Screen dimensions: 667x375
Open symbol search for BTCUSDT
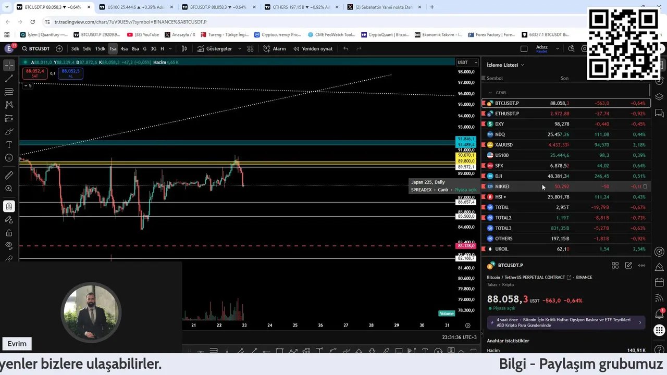pos(35,48)
